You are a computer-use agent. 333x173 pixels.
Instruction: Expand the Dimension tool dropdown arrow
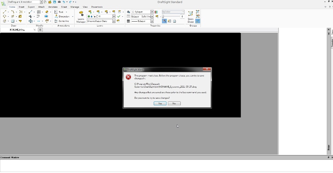[72, 17]
